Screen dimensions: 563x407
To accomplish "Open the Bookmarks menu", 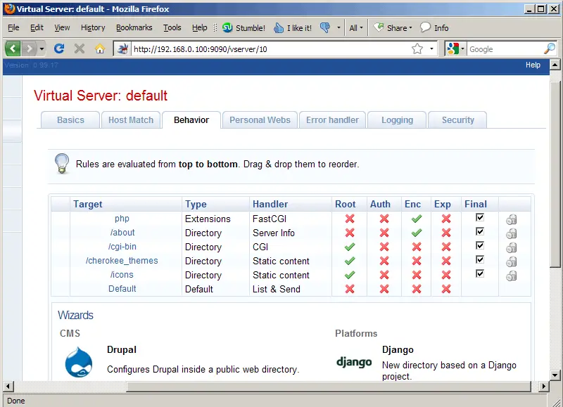I will [x=134, y=27].
